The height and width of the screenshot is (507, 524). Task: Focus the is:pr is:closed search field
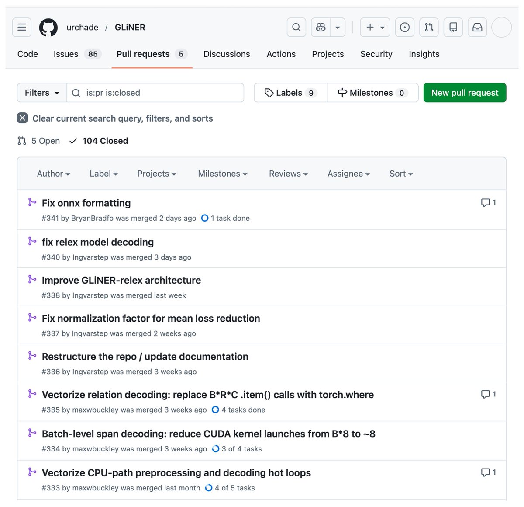pyautogui.click(x=155, y=93)
